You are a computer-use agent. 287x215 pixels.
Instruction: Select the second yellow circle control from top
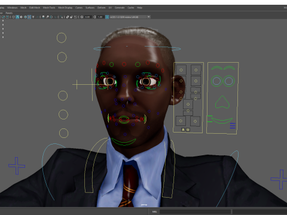click(x=62, y=57)
